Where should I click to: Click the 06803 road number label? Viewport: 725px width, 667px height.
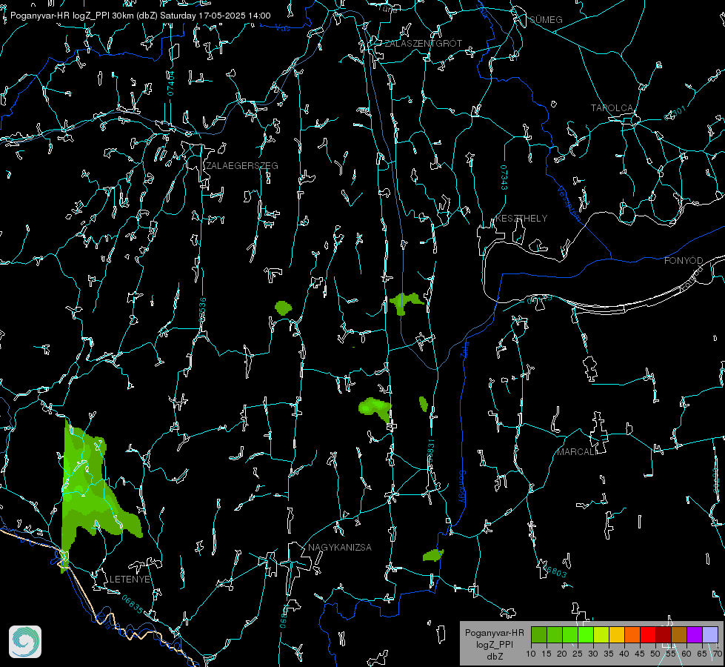click(553, 571)
